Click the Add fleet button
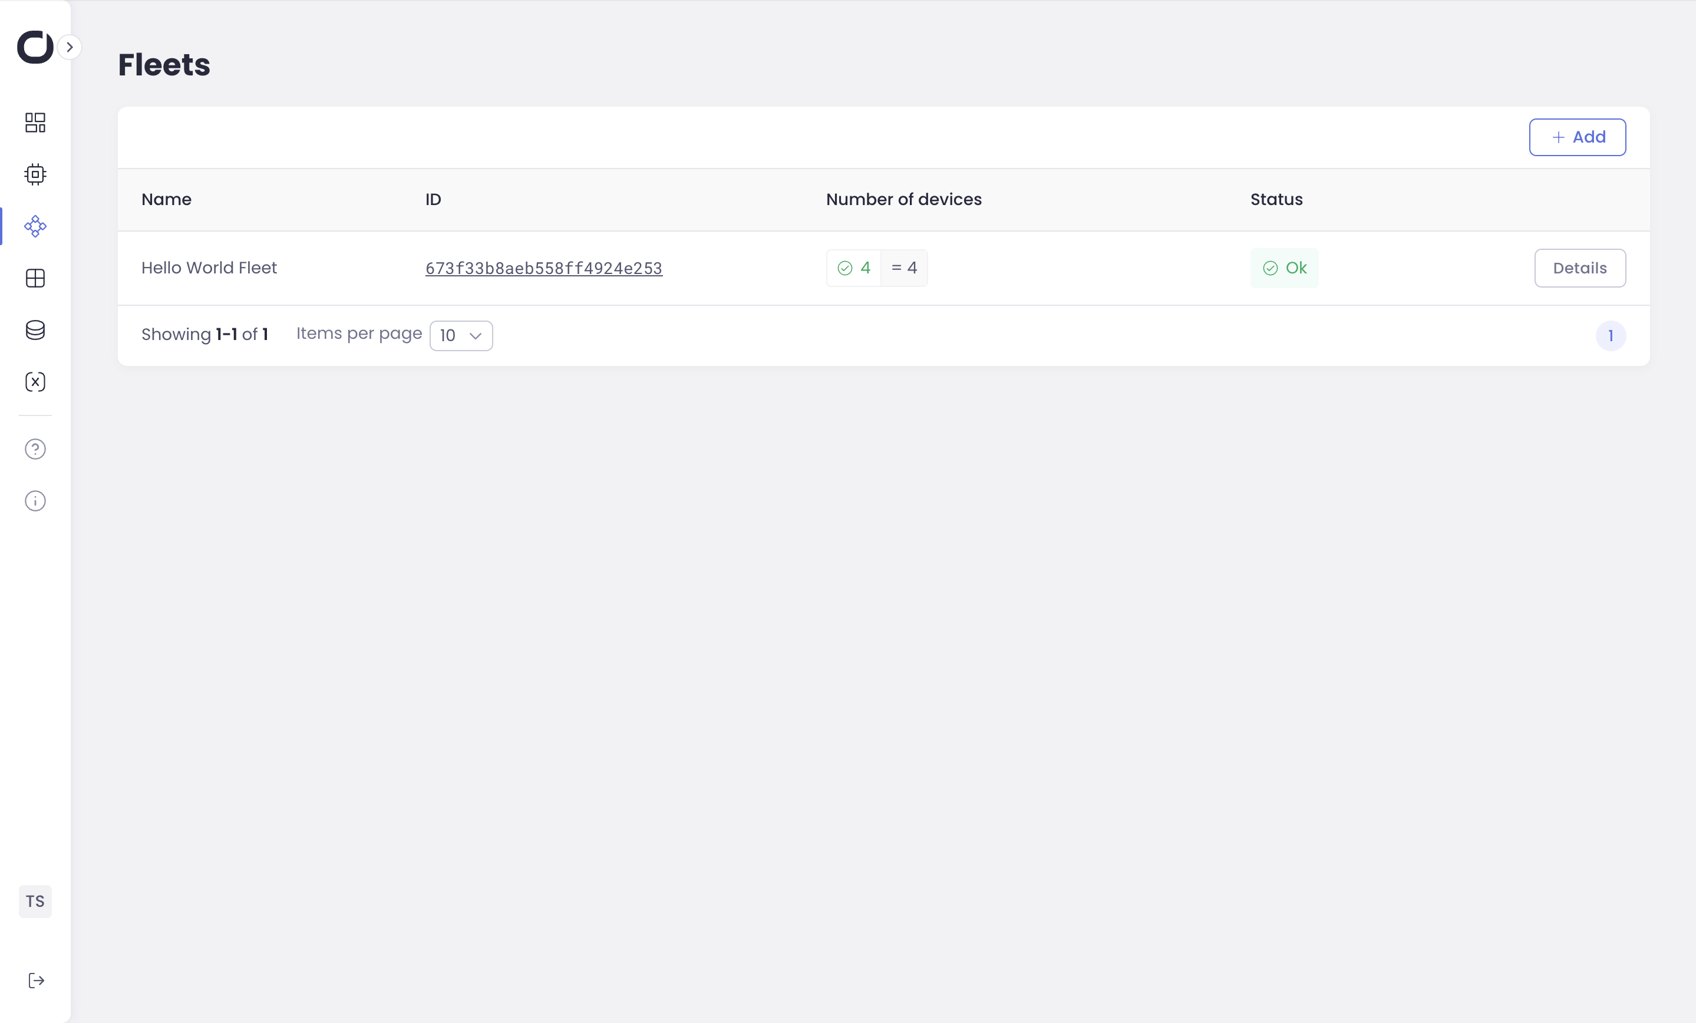Screen dimensions: 1696x1023 (x=1577, y=137)
